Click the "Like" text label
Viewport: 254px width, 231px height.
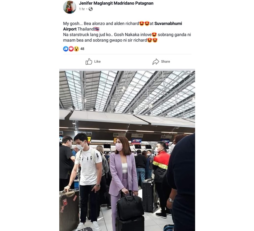pos(97,62)
